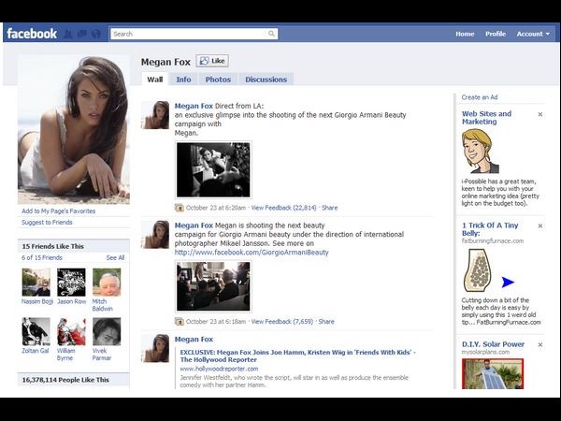Click the Facebook logo in header
561x421 pixels.
coord(32,34)
